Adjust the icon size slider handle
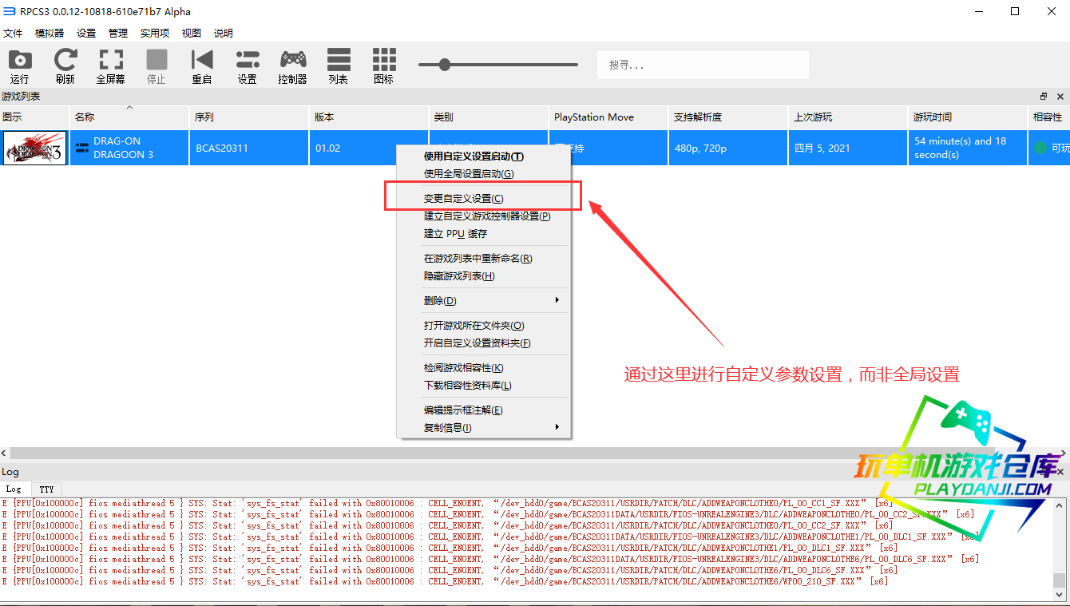This screenshot has width=1070, height=606. click(445, 65)
